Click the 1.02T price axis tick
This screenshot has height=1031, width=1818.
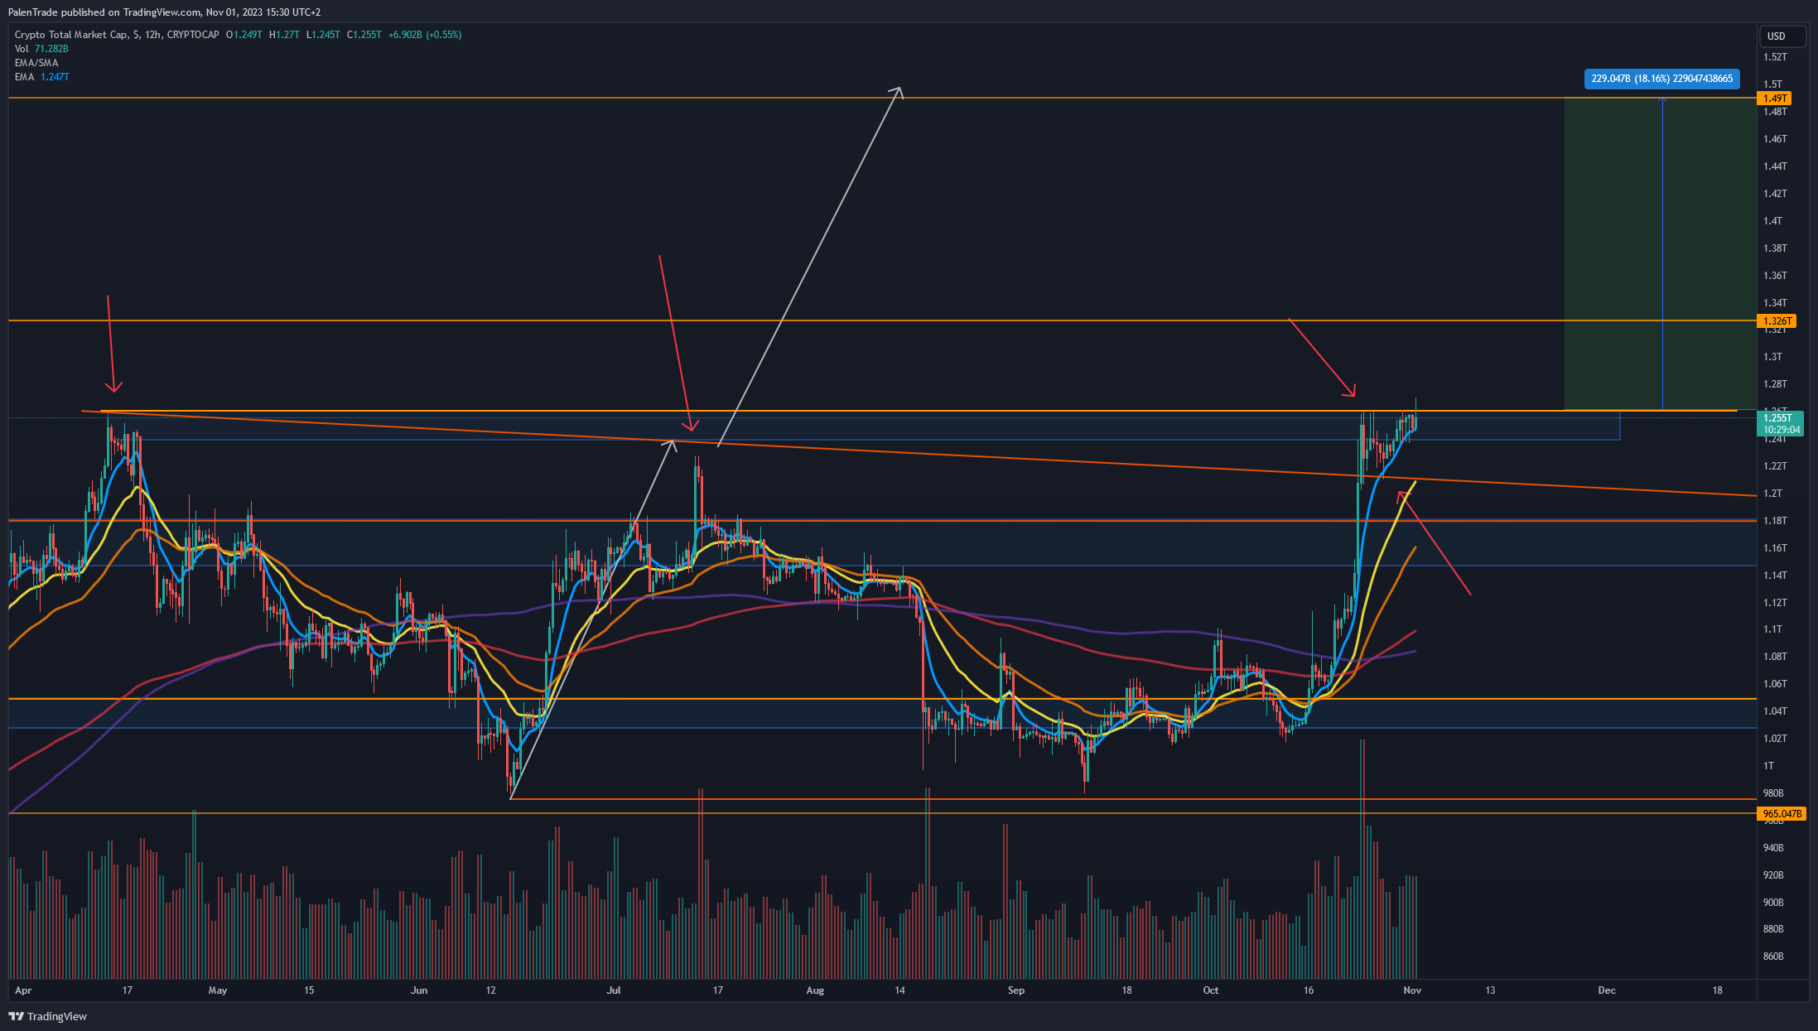tap(1775, 739)
